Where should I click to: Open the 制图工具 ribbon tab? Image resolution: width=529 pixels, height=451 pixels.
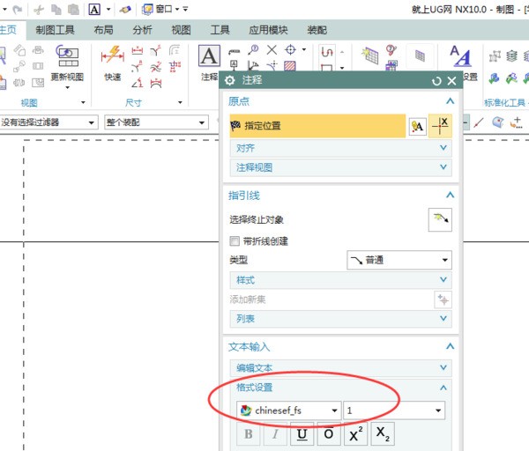pyautogui.click(x=56, y=30)
